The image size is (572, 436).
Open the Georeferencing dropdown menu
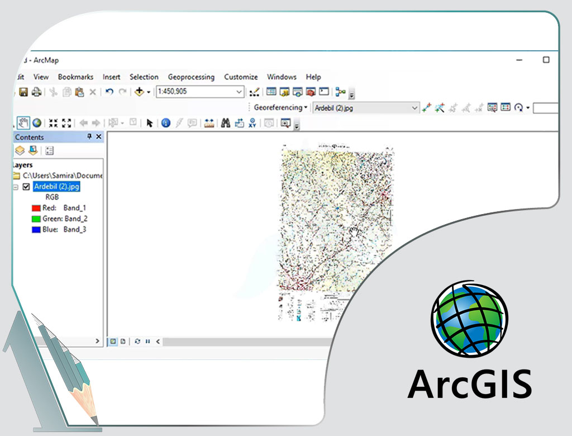point(280,107)
